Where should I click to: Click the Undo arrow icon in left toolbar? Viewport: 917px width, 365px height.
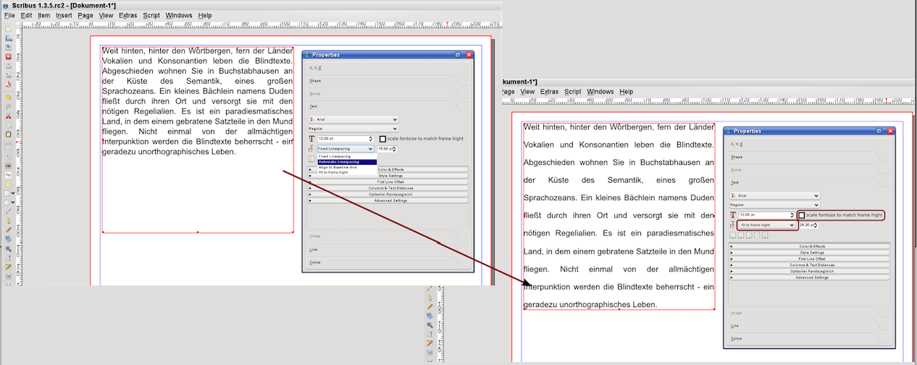pos(8,97)
